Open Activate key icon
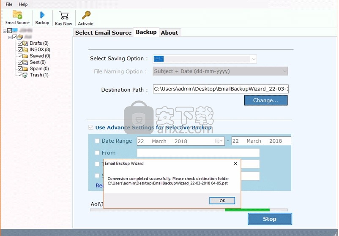Viewport: 339px width, 236px height. click(86, 15)
